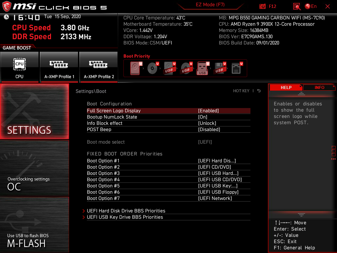The height and width of the screenshot is (253, 337).
Task: Click the clock icon beside the time
Action: click(x=7, y=17)
